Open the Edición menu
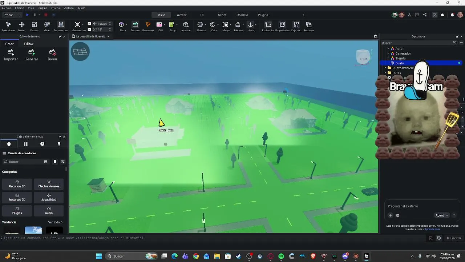This screenshot has height=262, width=465. pos(20,8)
